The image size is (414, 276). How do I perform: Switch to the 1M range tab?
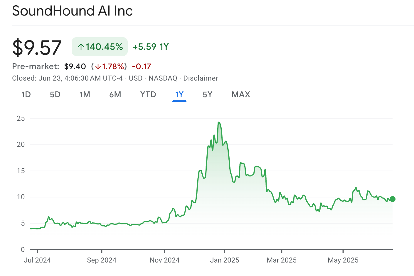pyautogui.click(x=85, y=95)
